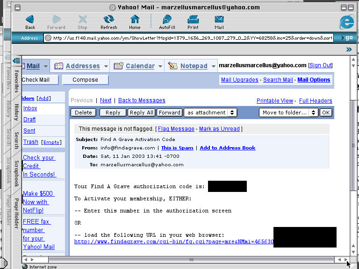Open the Favorites side panel tab
The image size is (359, 269).
click(16, 82)
